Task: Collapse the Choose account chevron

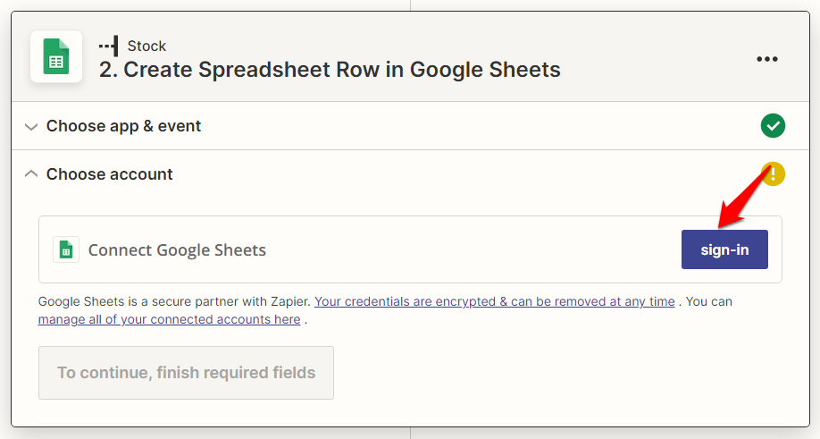Action: tap(31, 173)
